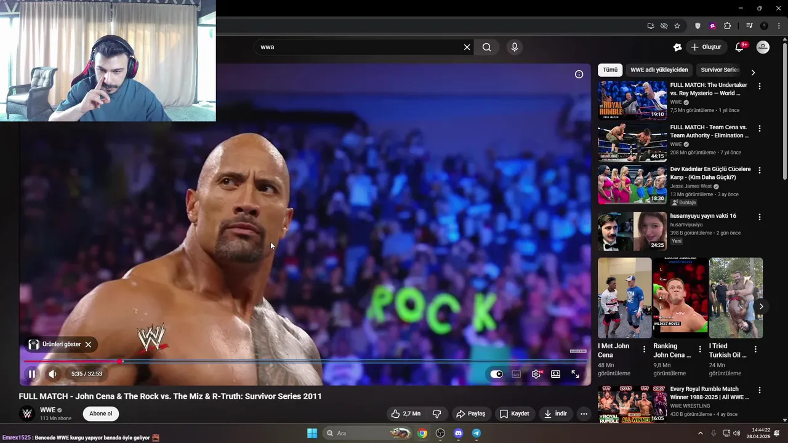Select the WWE adlı yükleyiciden chip
The image size is (788, 443).
coord(659,70)
